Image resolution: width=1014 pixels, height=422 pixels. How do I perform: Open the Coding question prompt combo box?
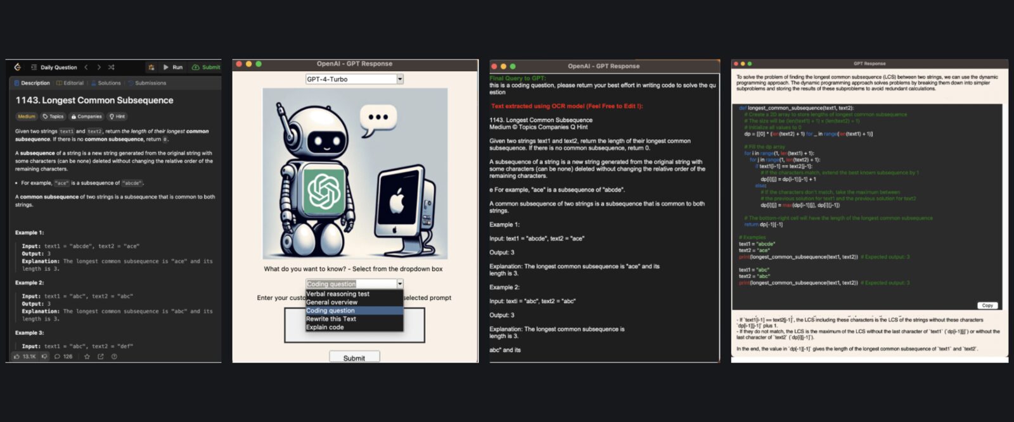coord(354,284)
